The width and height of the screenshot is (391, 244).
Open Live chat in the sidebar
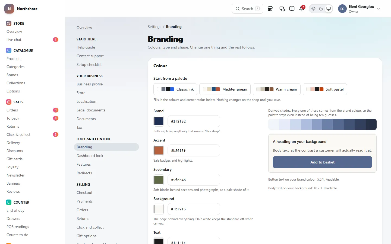coord(32,40)
